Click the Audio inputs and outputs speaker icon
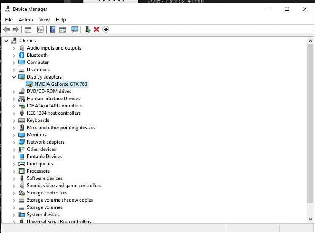 (x=21, y=48)
